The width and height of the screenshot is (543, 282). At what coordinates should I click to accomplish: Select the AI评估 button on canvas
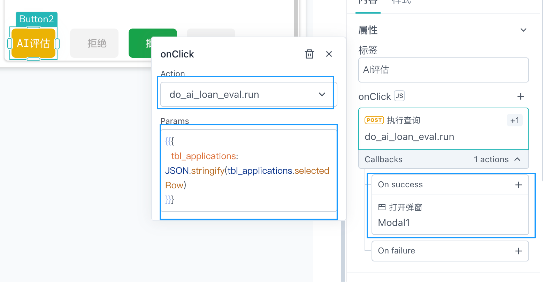pyautogui.click(x=33, y=43)
